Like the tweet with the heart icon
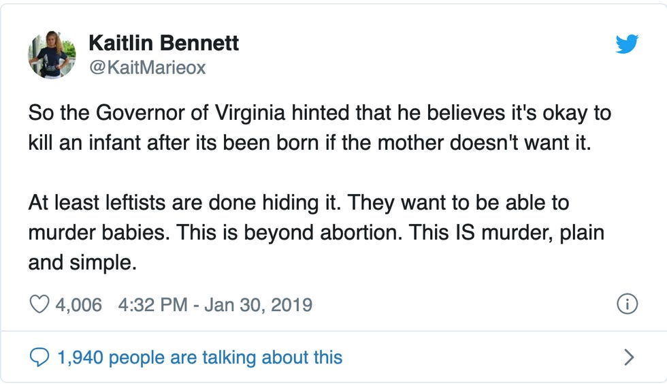Image resolution: width=667 pixels, height=384 pixels. pos(39,304)
